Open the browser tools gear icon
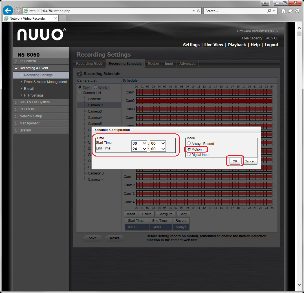The height and width of the screenshot is (293, 304). coord(297,11)
